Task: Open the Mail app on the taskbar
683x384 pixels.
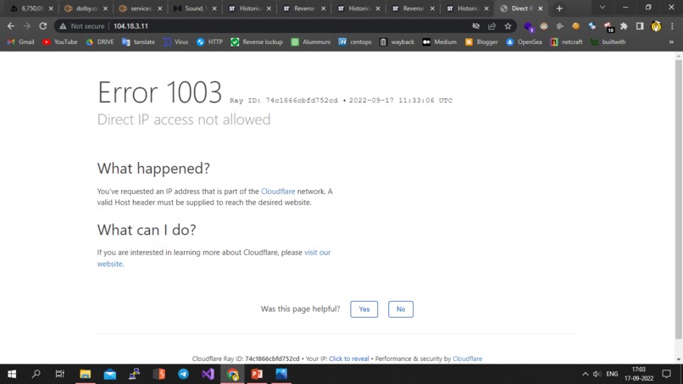Action: coord(110,374)
